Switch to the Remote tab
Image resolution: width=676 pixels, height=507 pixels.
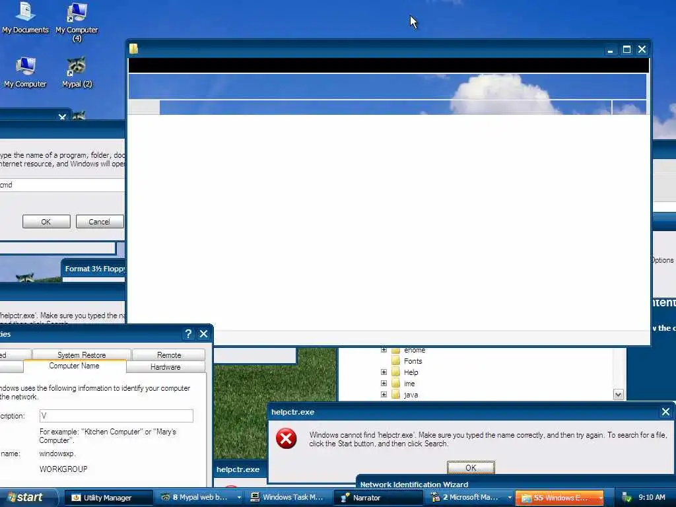coord(168,355)
